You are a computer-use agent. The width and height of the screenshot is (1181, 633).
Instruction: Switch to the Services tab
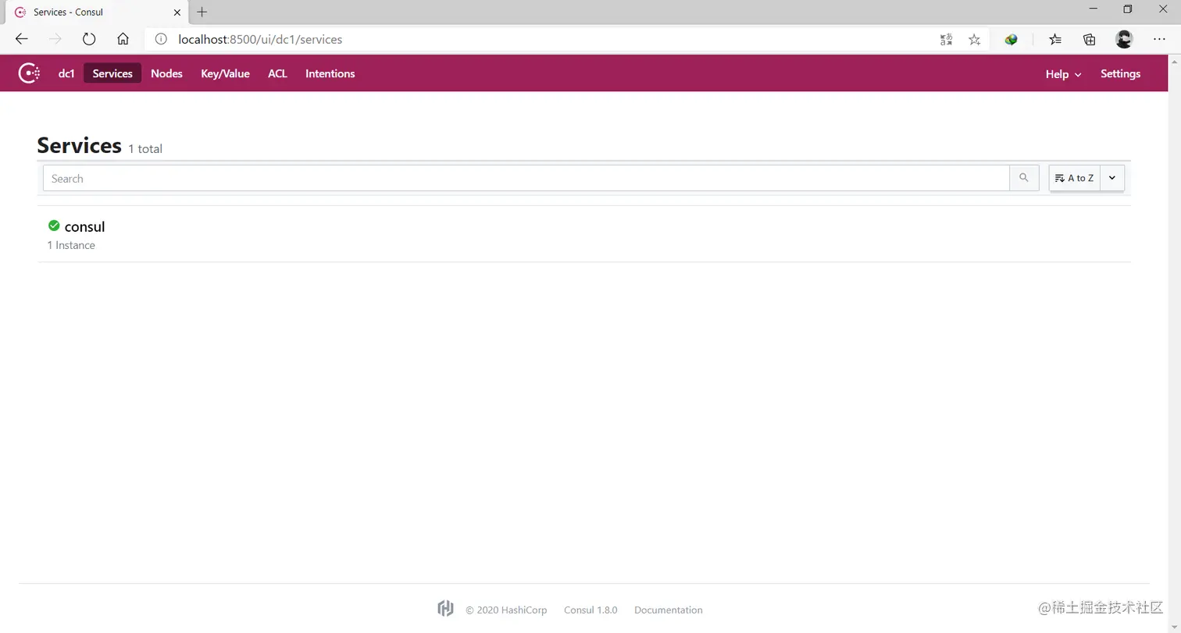(x=112, y=73)
